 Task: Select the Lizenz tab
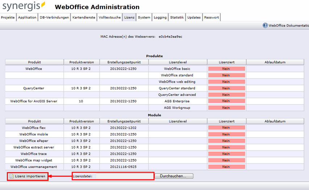point(129,17)
